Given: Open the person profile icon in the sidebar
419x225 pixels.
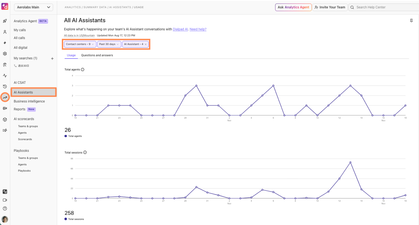Looking at the screenshot, I should click(x=5, y=32).
